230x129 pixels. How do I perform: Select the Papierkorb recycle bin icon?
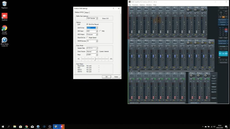(4, 5)
